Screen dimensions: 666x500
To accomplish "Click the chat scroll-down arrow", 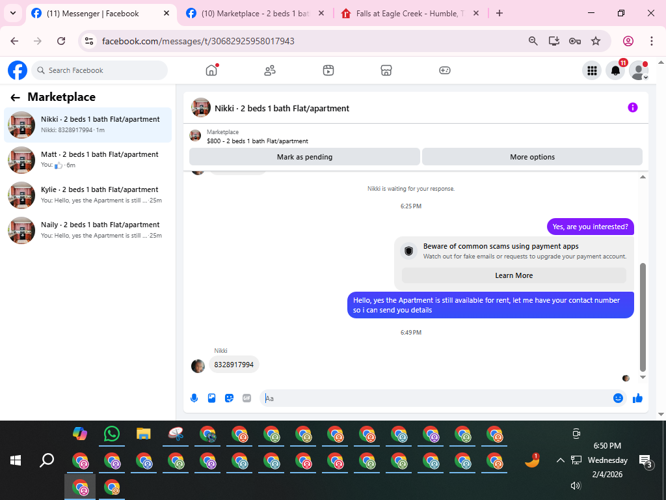I will point(643,377).
